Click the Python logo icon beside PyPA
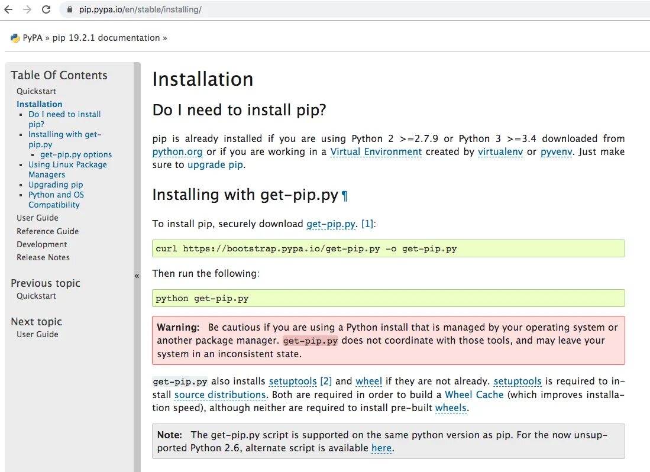Viewport: 650px width, 472px height. pos(15,38)
